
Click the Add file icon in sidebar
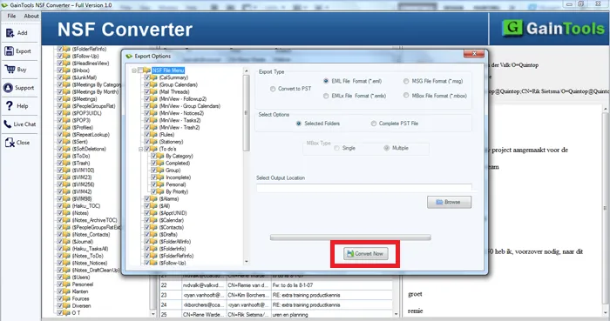point(10,33)
